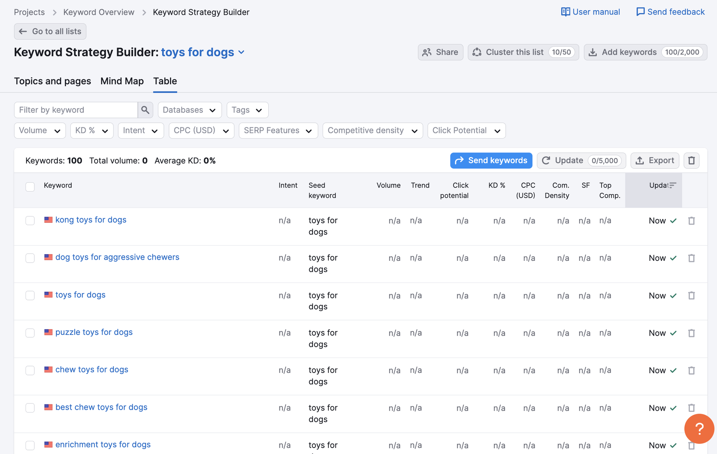Open the SERP Features filter dropdown
Image resolution: width=717 pixels, height=454 pixels.
coord(278,130)
